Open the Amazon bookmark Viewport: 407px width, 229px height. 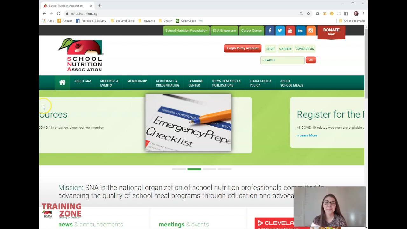65,21
